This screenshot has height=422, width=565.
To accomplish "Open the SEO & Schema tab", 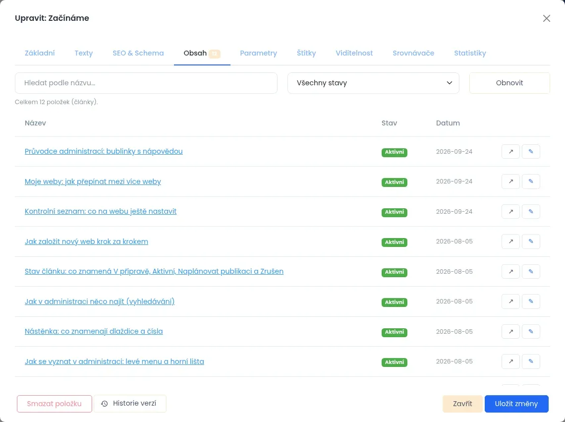I will [138, 54].
